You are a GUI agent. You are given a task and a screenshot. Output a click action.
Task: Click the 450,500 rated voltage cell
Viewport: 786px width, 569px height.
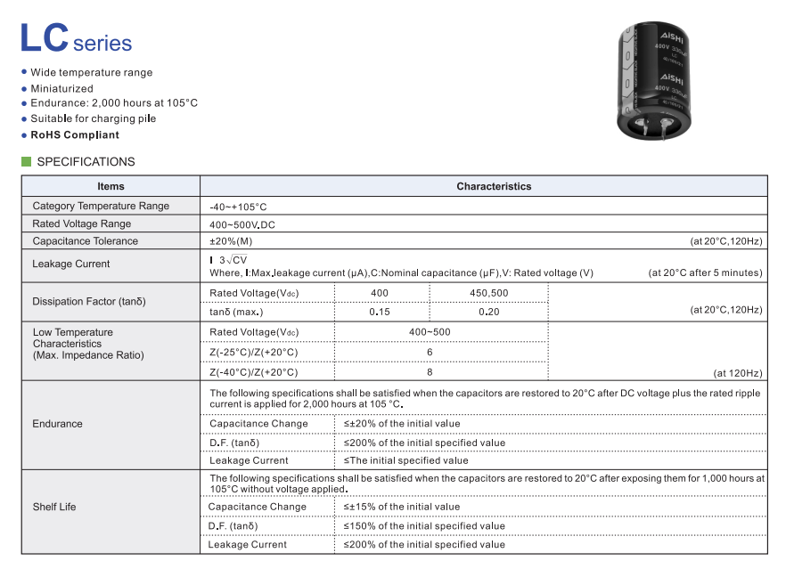[488, 293]
